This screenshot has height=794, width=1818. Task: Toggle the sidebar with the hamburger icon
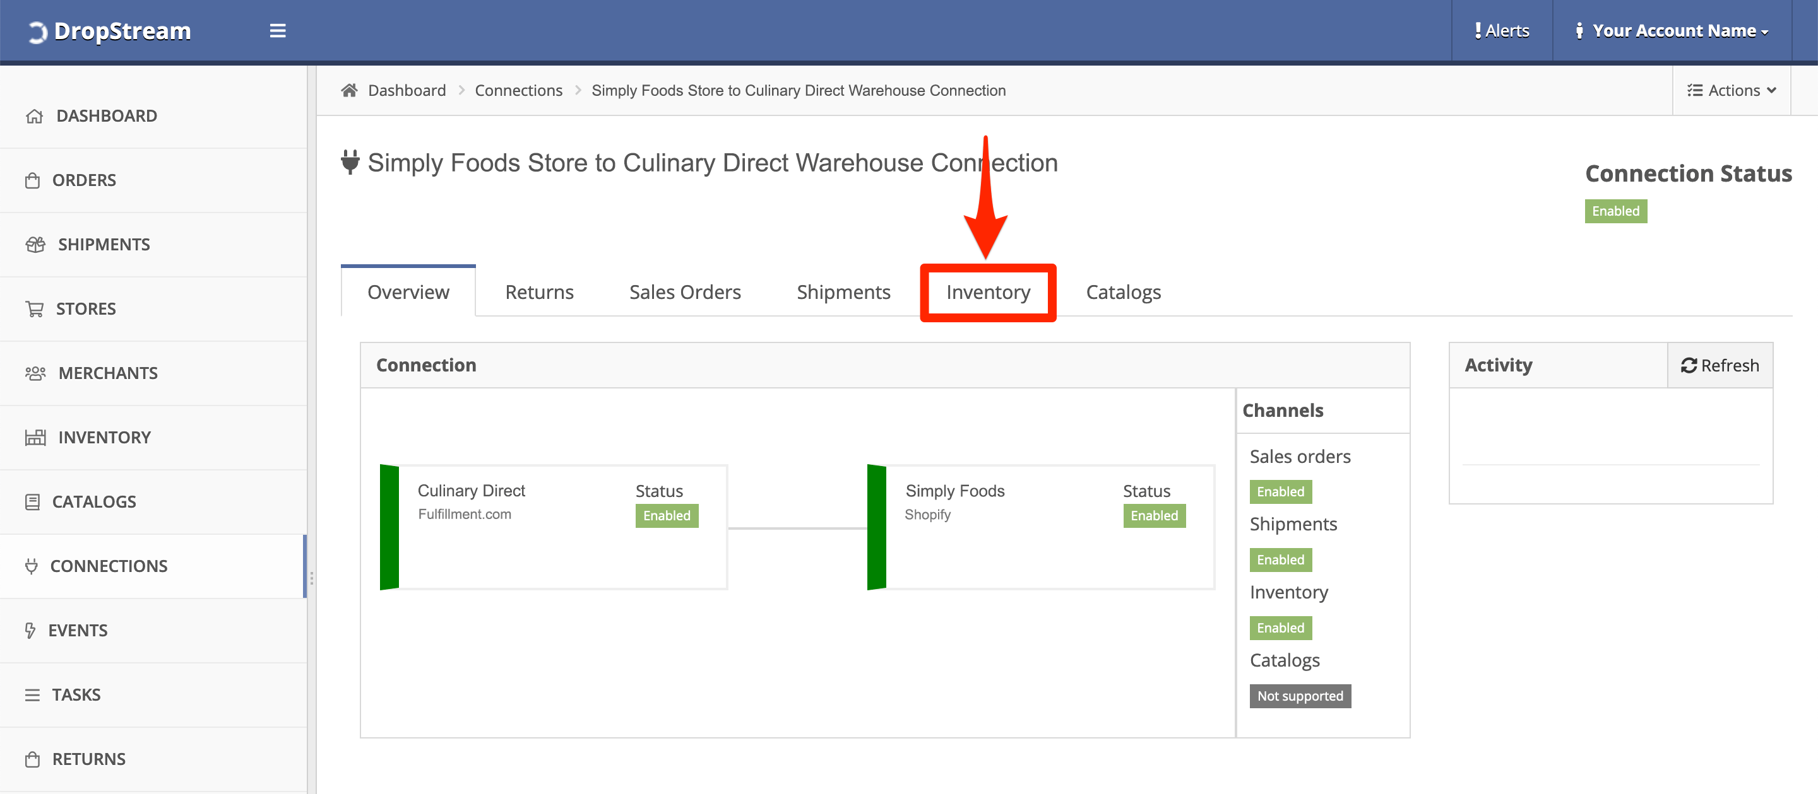pos(276,30)
